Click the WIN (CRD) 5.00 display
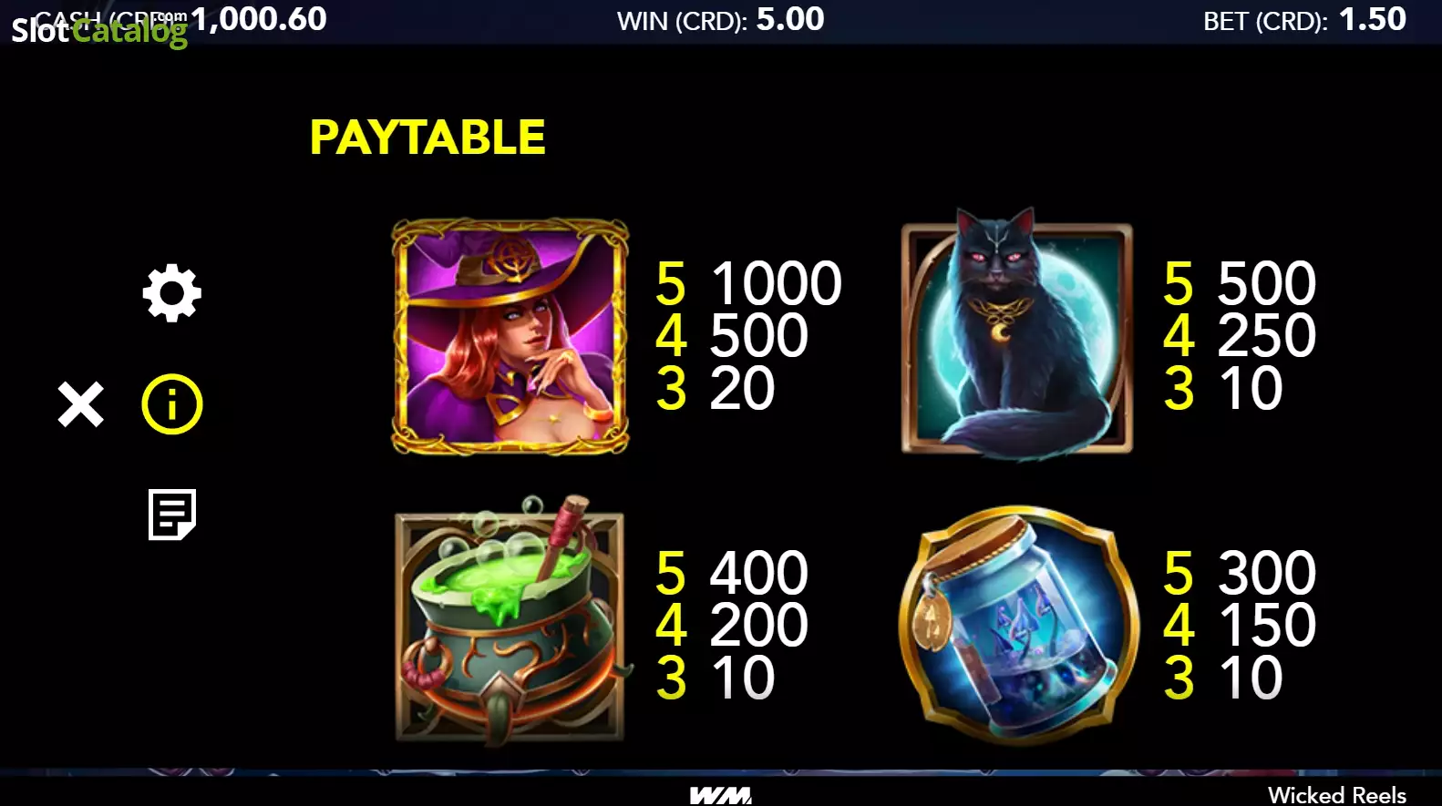 [x=720, y=19]
